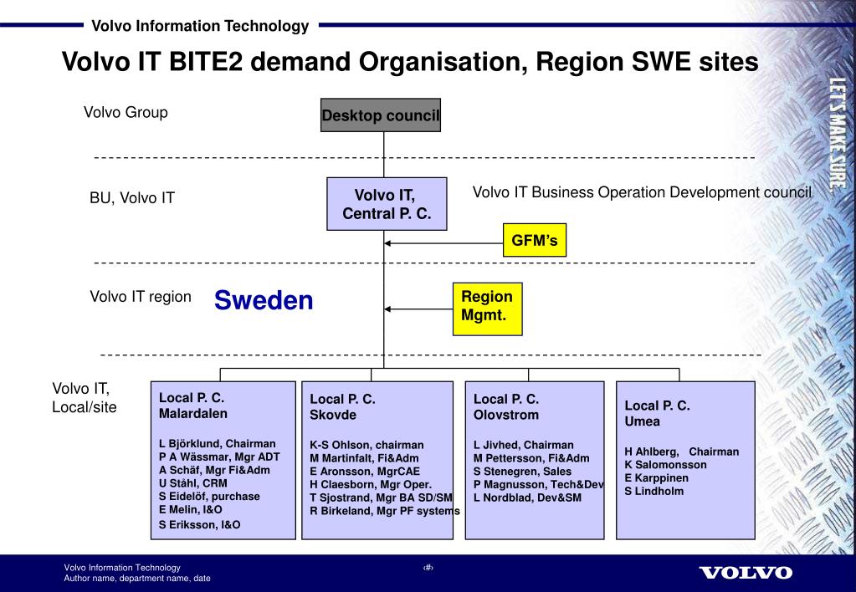856x592 pixels.
Task: Click the footer Author name, department name, date text
Action: 137,579
